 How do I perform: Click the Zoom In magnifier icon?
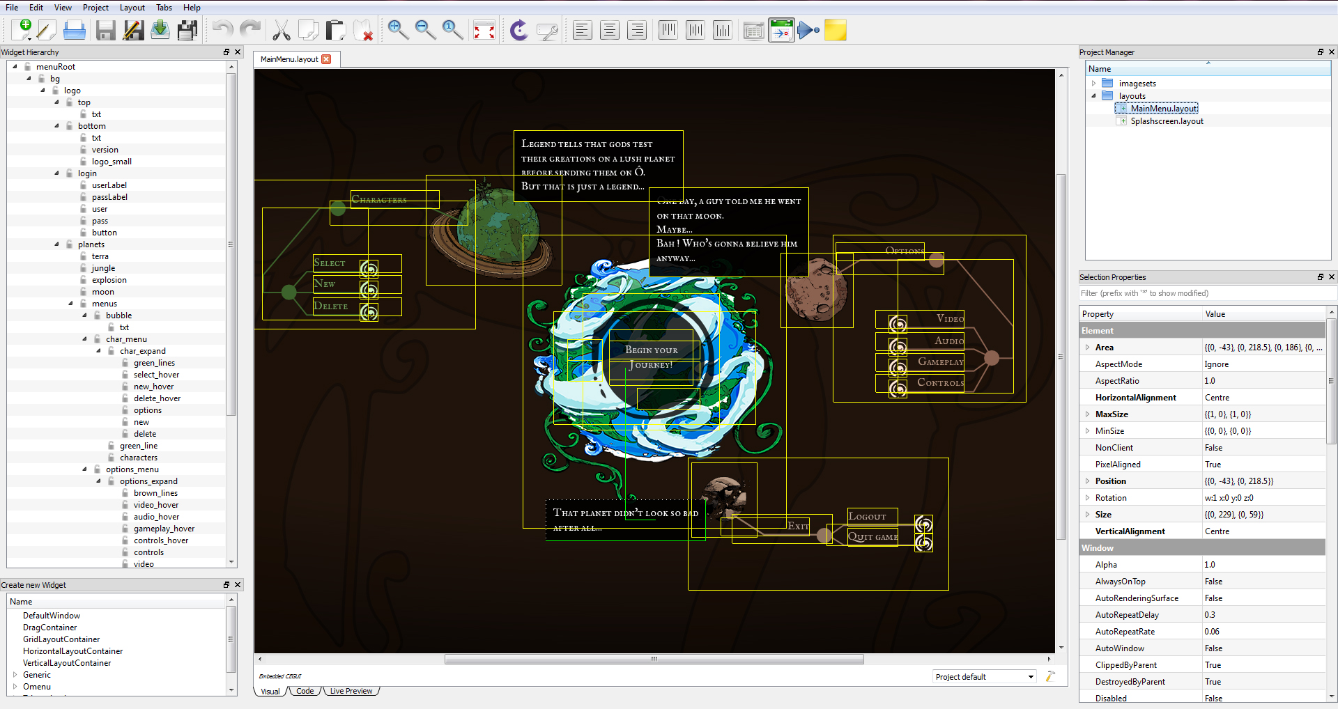(x=398, y=30)
